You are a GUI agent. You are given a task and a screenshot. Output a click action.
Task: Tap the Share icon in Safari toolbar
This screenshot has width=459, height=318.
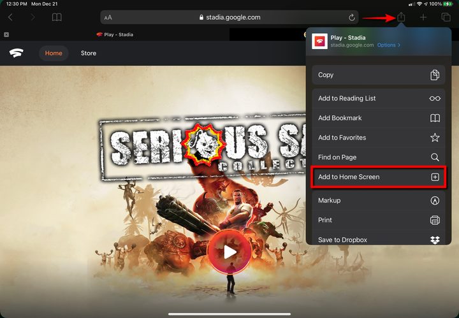click(x=401, y=17)
